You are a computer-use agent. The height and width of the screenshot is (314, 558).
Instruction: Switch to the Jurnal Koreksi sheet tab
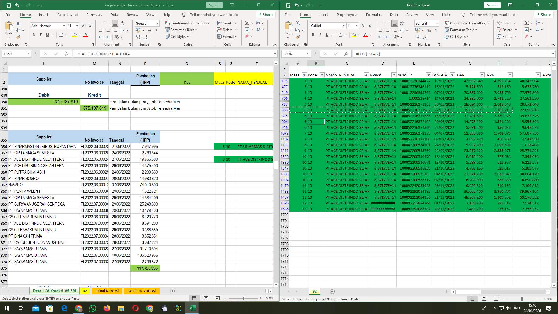pos(107,291)
